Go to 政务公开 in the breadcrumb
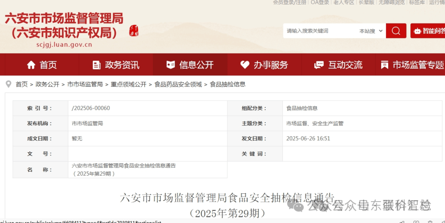This screenshot has width=445, height=223. [x=47, y=84]
